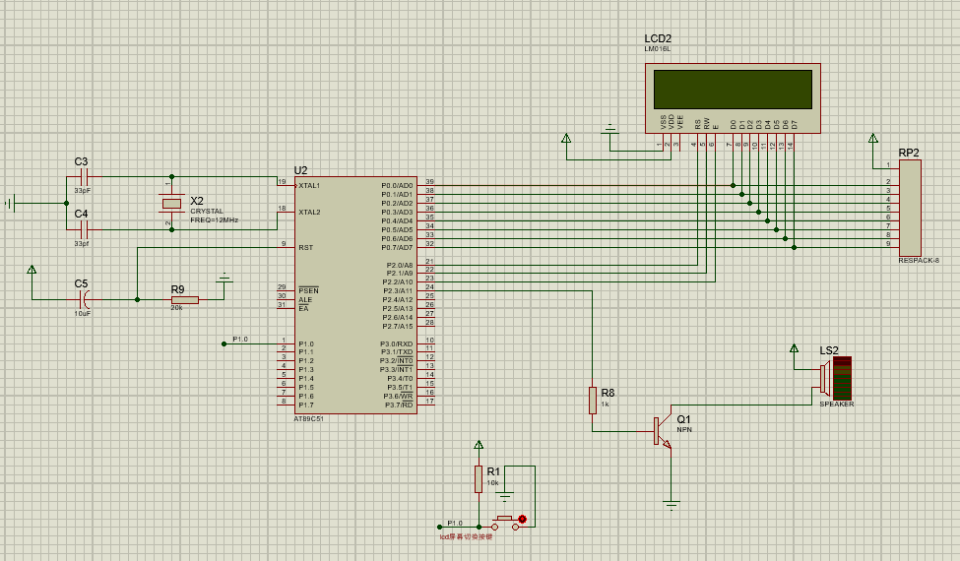Select the LCD2 LM016L display component

click(733, 97)
